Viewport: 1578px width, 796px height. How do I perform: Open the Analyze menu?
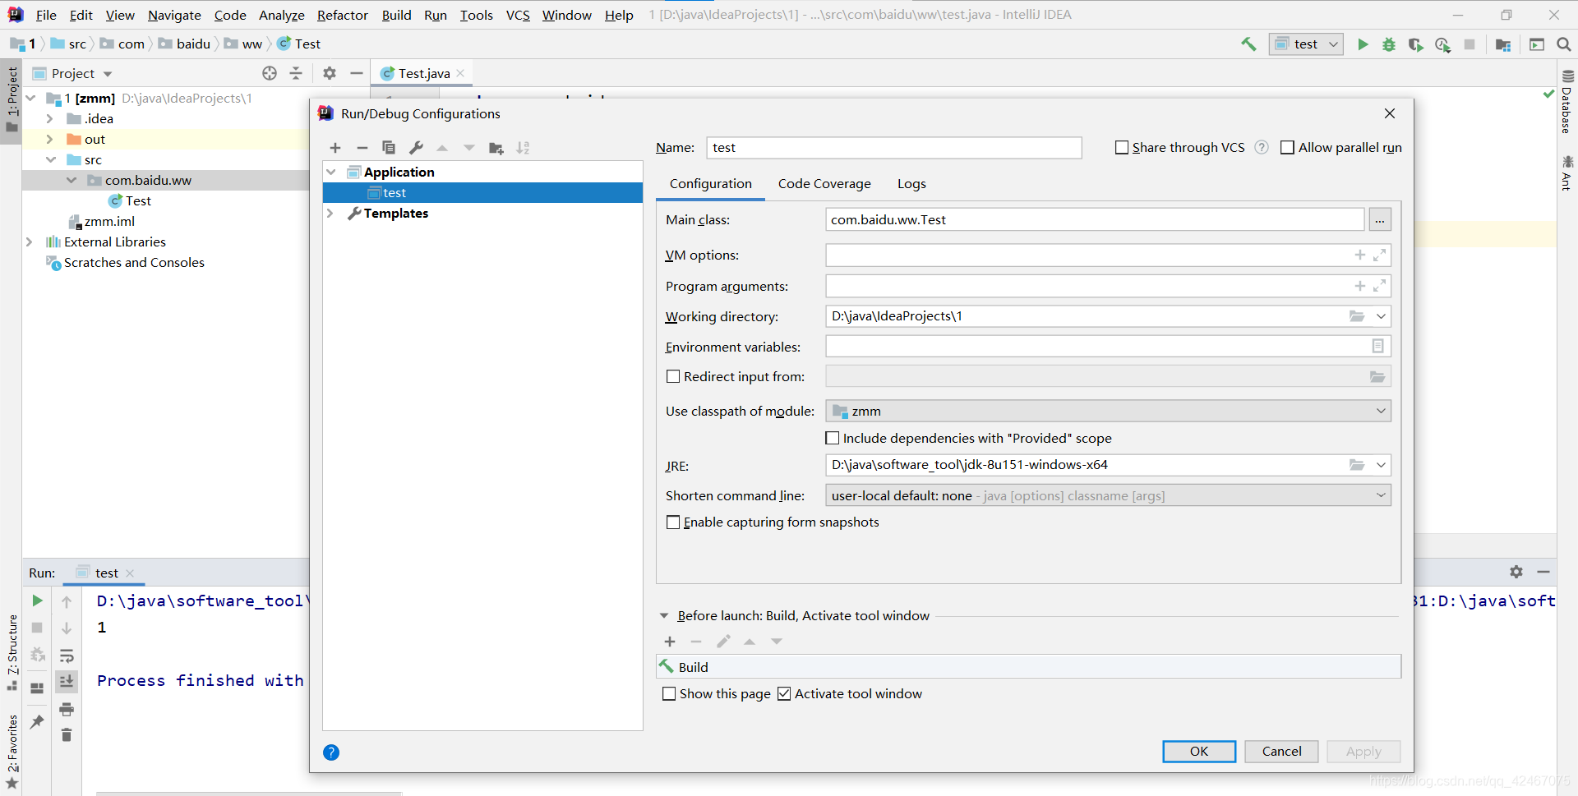282,15
